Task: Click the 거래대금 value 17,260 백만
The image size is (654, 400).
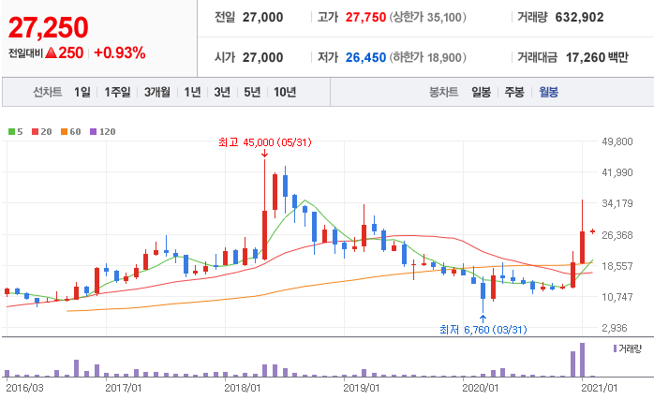Action: click(597, 57)
